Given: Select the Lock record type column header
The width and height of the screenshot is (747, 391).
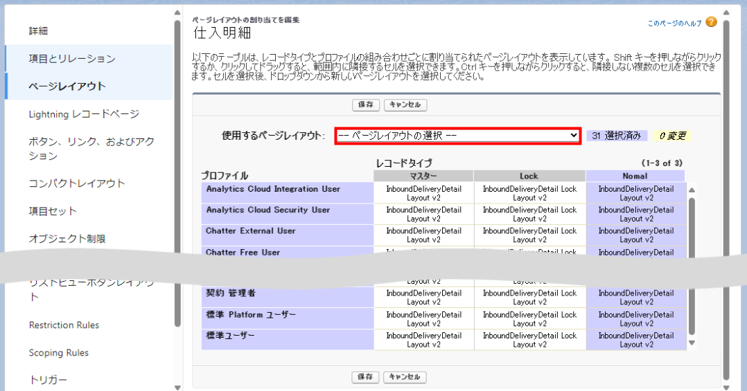Looking at the screenshot, I should (529, 176).
